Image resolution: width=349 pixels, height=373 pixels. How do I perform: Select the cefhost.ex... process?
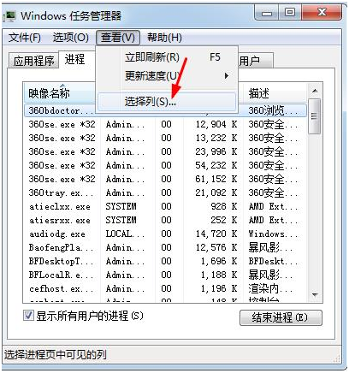pos(165,288)
